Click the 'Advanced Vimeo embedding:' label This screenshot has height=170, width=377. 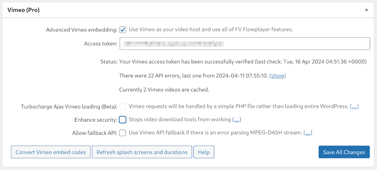(x=81, y=30)
